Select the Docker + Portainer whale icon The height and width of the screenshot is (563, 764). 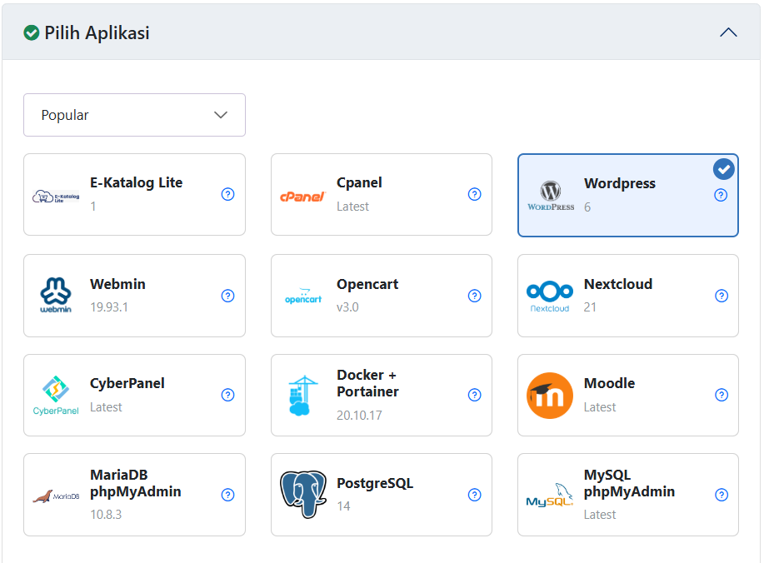point(302,395)
